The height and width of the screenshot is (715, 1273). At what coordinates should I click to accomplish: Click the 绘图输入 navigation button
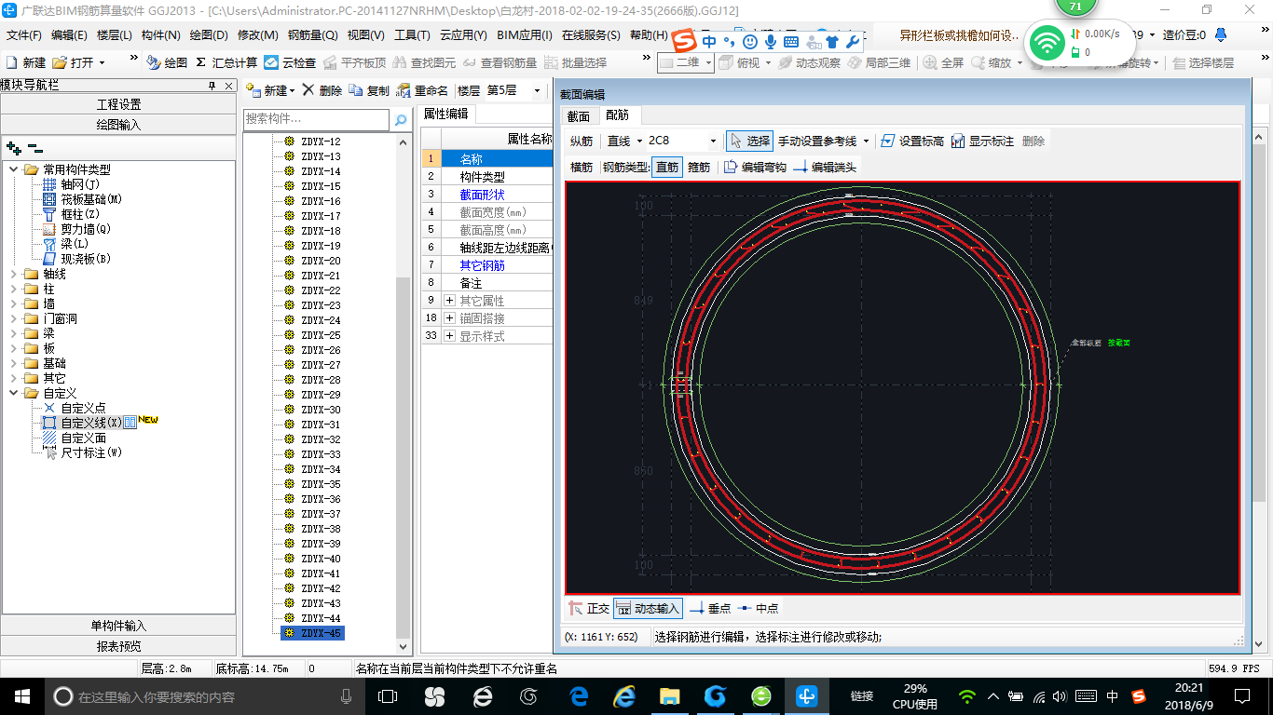[x=118, y=124]
